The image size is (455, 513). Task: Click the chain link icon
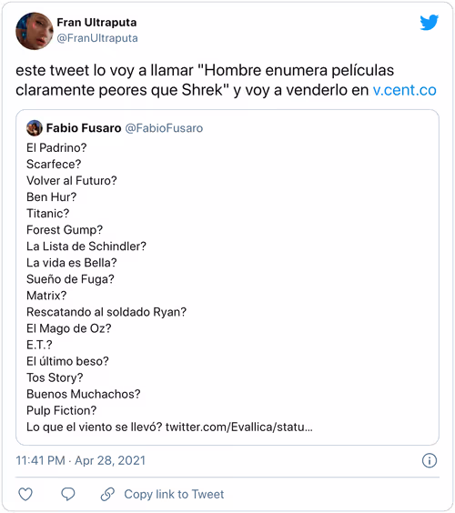click(x=107, y=494)
